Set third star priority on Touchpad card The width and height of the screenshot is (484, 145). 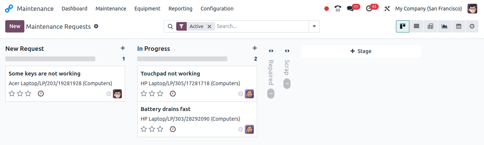(160, 93)
